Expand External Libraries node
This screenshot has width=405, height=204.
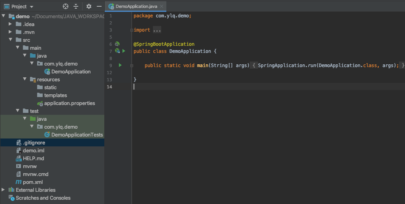3,190
